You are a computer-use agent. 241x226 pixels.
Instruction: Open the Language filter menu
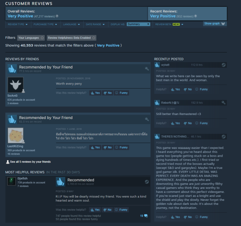tap(71, 24)
